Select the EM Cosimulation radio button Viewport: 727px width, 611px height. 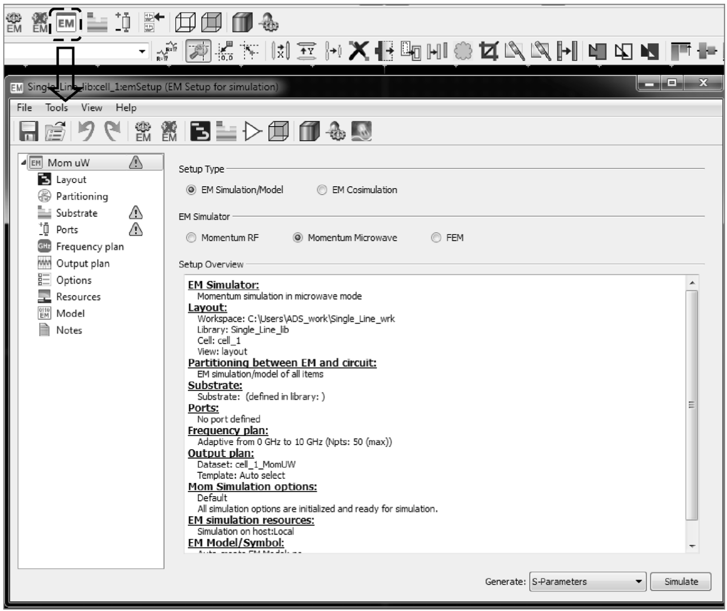[322, 190]
